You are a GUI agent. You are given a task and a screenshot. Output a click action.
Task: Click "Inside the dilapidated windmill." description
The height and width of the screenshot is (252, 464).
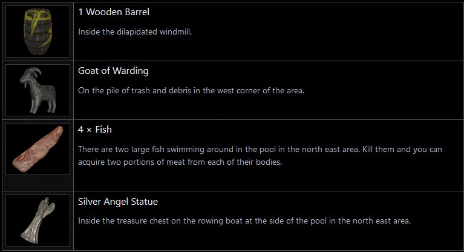coord(135,31)
